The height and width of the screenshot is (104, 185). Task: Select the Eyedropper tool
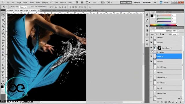pos(3,29)
